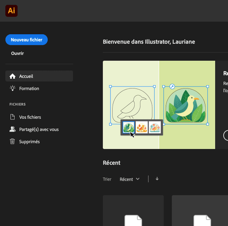This screenshot has width=228, height=226.
Task: Open a file via Ouvrir
Action: point(17,53)
